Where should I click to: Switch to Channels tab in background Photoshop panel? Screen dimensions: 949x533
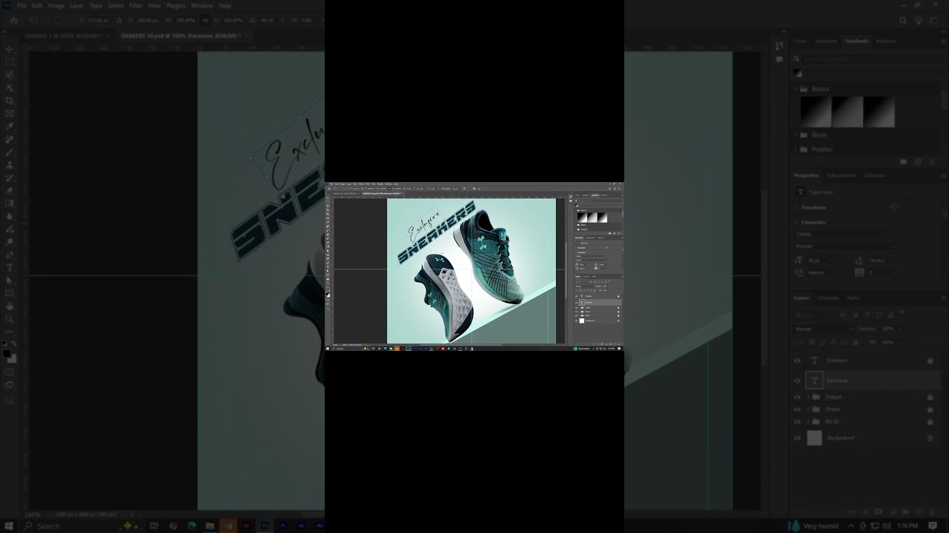827,298
